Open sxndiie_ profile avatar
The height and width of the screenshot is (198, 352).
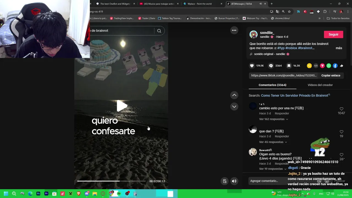(x=253, y=34)
